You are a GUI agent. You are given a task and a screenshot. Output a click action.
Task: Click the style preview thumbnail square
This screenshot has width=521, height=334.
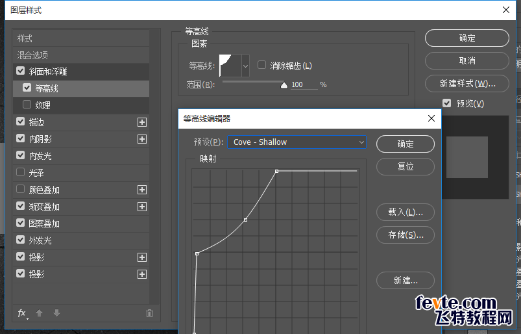point(467,157)
